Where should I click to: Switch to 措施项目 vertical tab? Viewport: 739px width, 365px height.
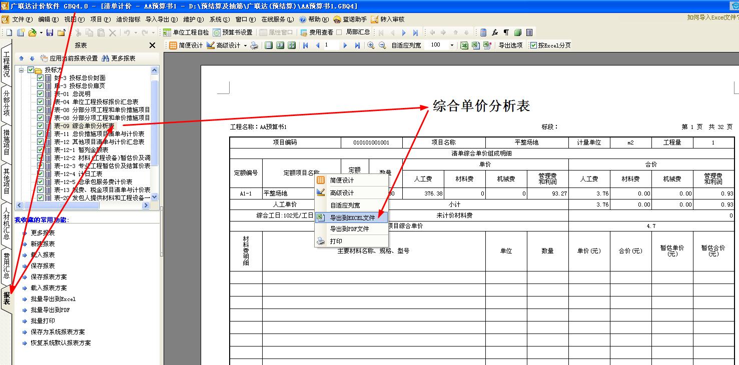coord(6,142)
